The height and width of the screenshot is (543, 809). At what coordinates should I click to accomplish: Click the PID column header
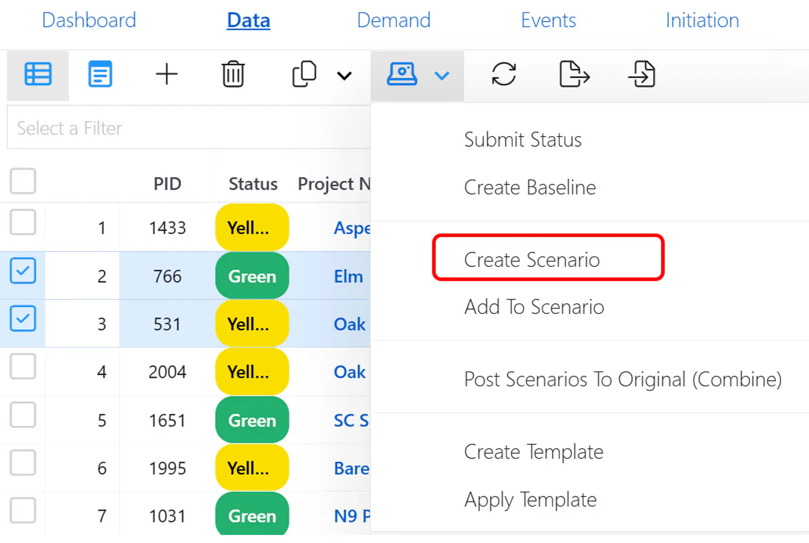(x=167, y=184)
